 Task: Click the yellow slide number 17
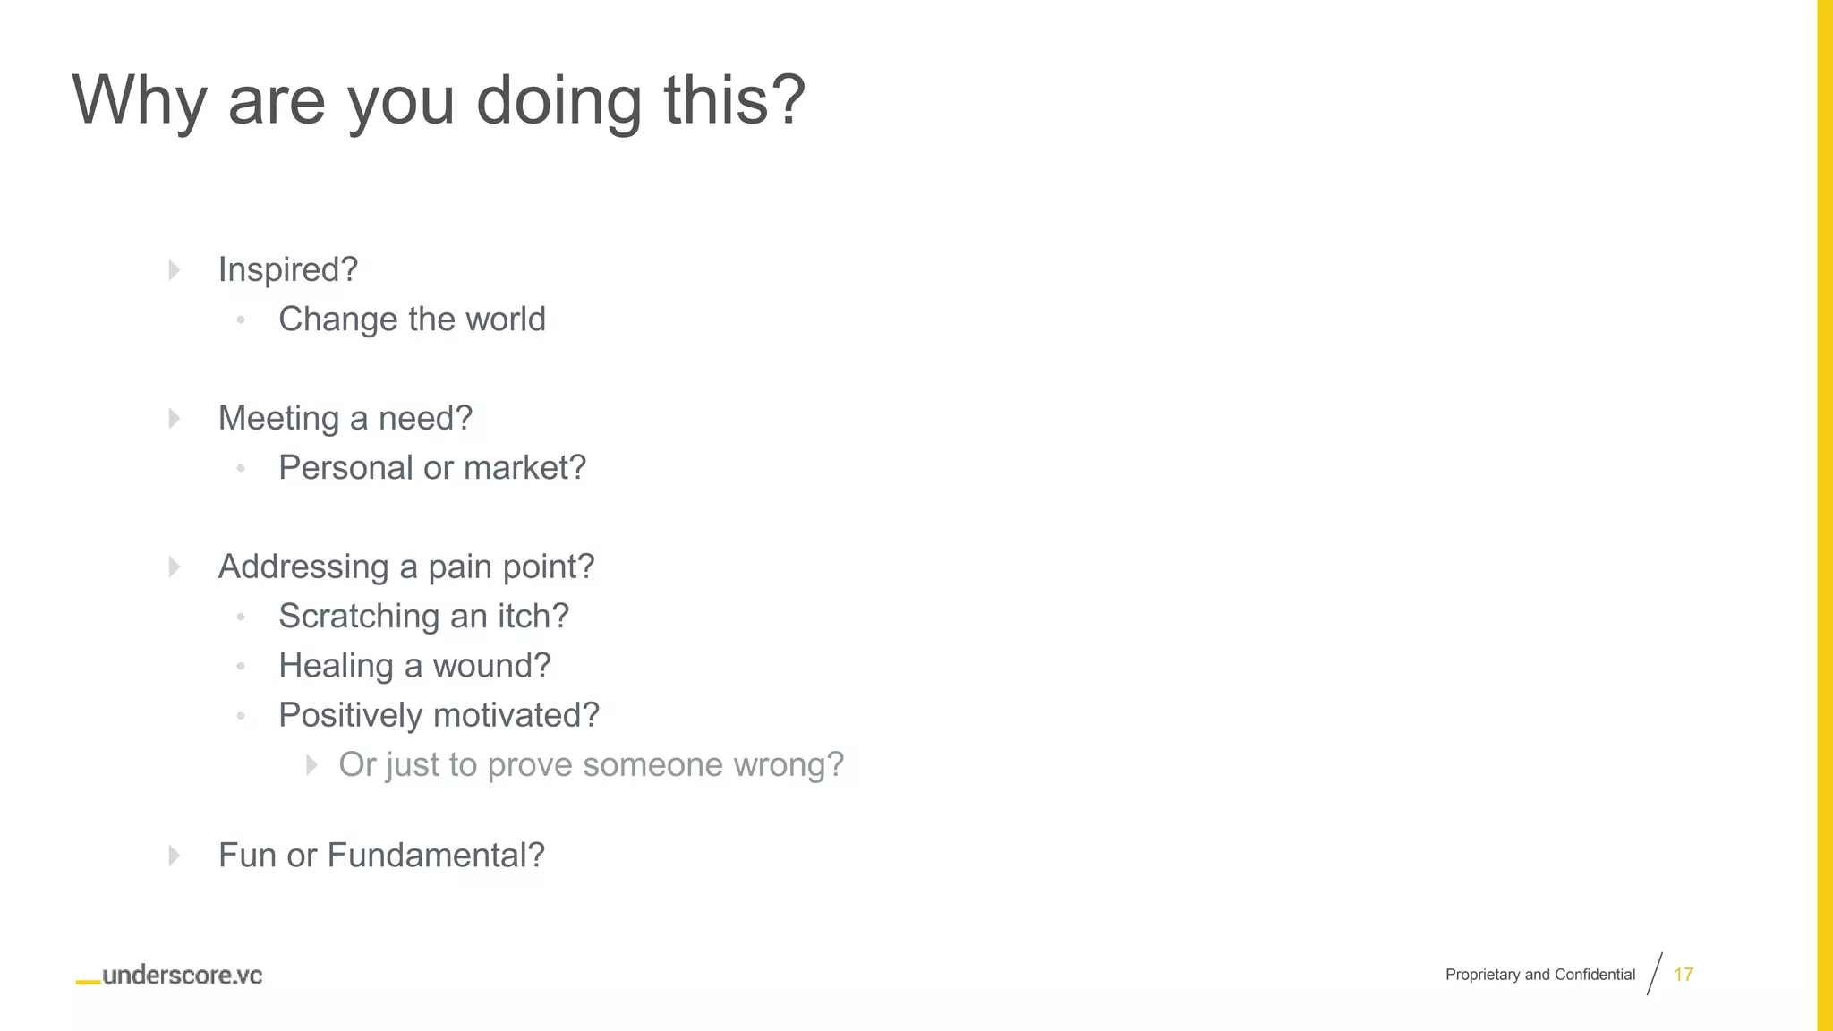[1684, 975]
